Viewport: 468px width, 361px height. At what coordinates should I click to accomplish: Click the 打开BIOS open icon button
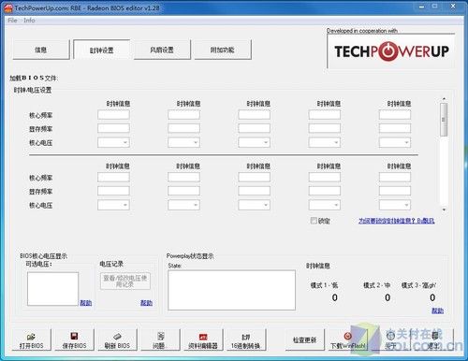pyautogui.click(x=31, y=339)
